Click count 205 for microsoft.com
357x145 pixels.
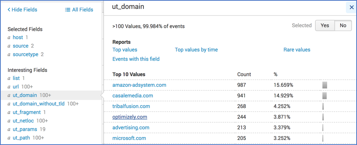[x=241, y=138]
